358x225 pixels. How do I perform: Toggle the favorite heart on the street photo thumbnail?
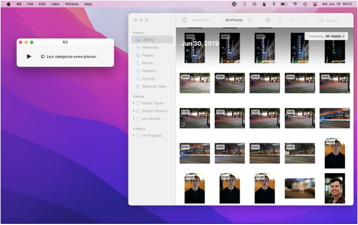click(x=183, y=124)
